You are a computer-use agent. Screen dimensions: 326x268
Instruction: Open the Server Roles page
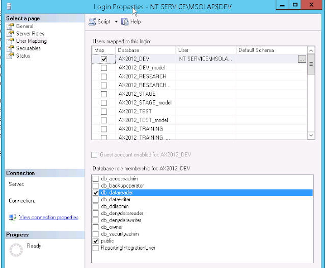click(x=31, y=34)
